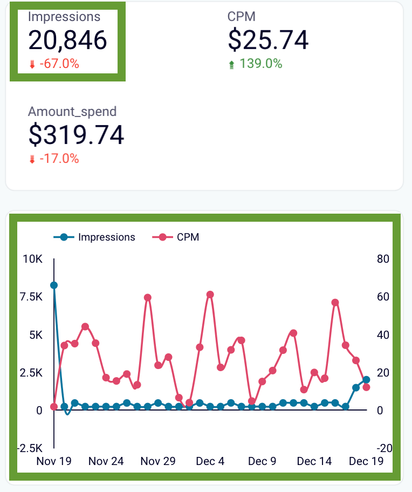Click the Nov 24 x-axis date label
Viewport: 412px width, 492px height.
106,461
